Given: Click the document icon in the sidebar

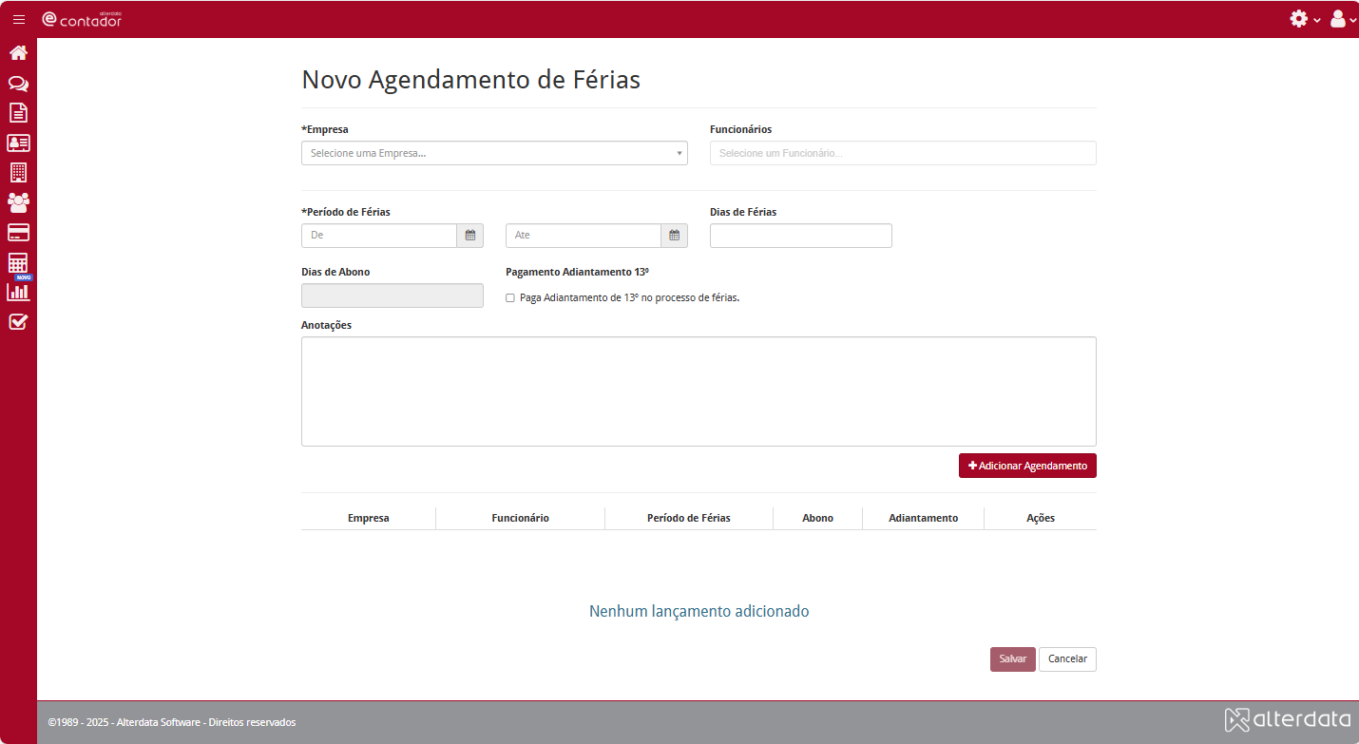Looking at the screenshot, I should click(x=18, y=113).
